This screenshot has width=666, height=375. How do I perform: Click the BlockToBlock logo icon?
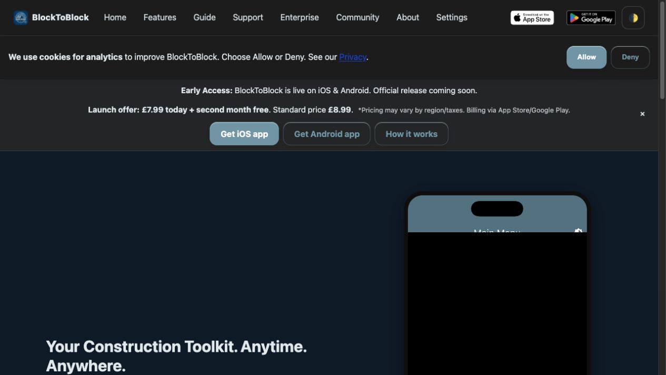point(21,17)
